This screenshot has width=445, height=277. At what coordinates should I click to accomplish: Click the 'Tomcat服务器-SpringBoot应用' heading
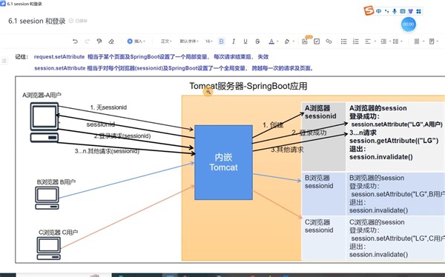tap(248, 86)
